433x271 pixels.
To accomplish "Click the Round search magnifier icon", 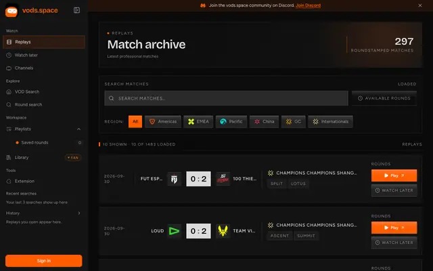I will click(9, 104).
